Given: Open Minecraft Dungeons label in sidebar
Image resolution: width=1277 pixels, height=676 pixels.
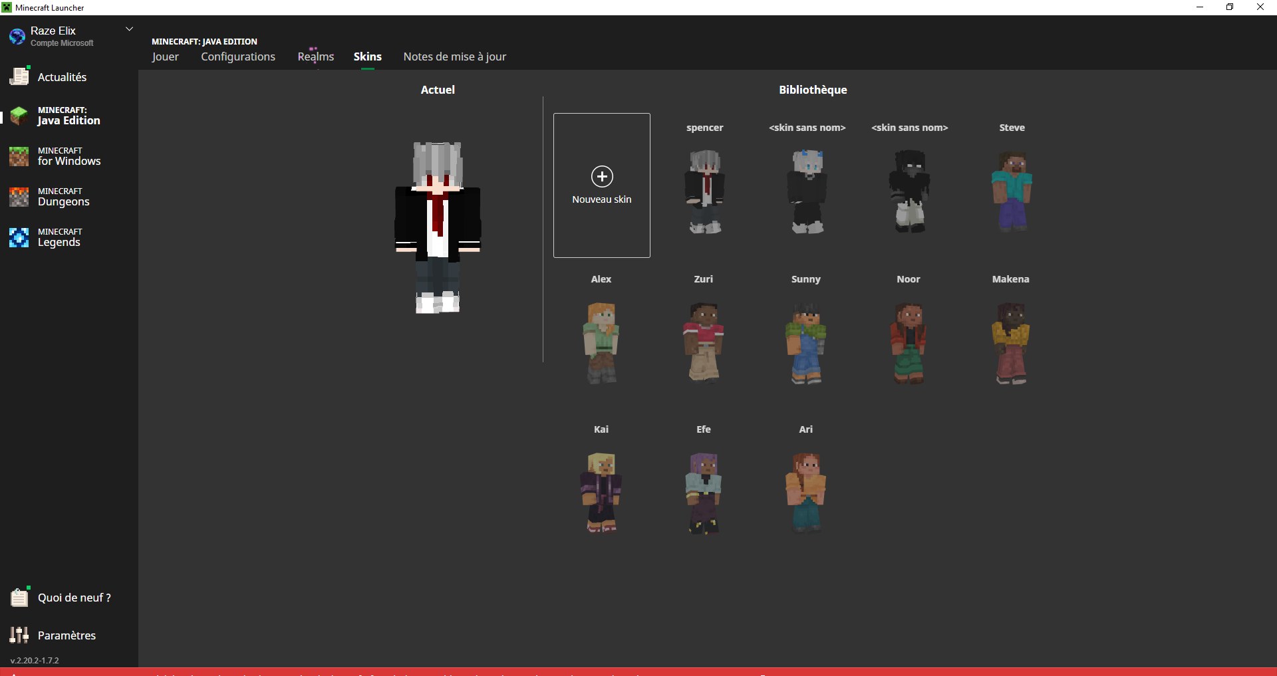Looking at the screenshot, I should click(x=63, y=197).
